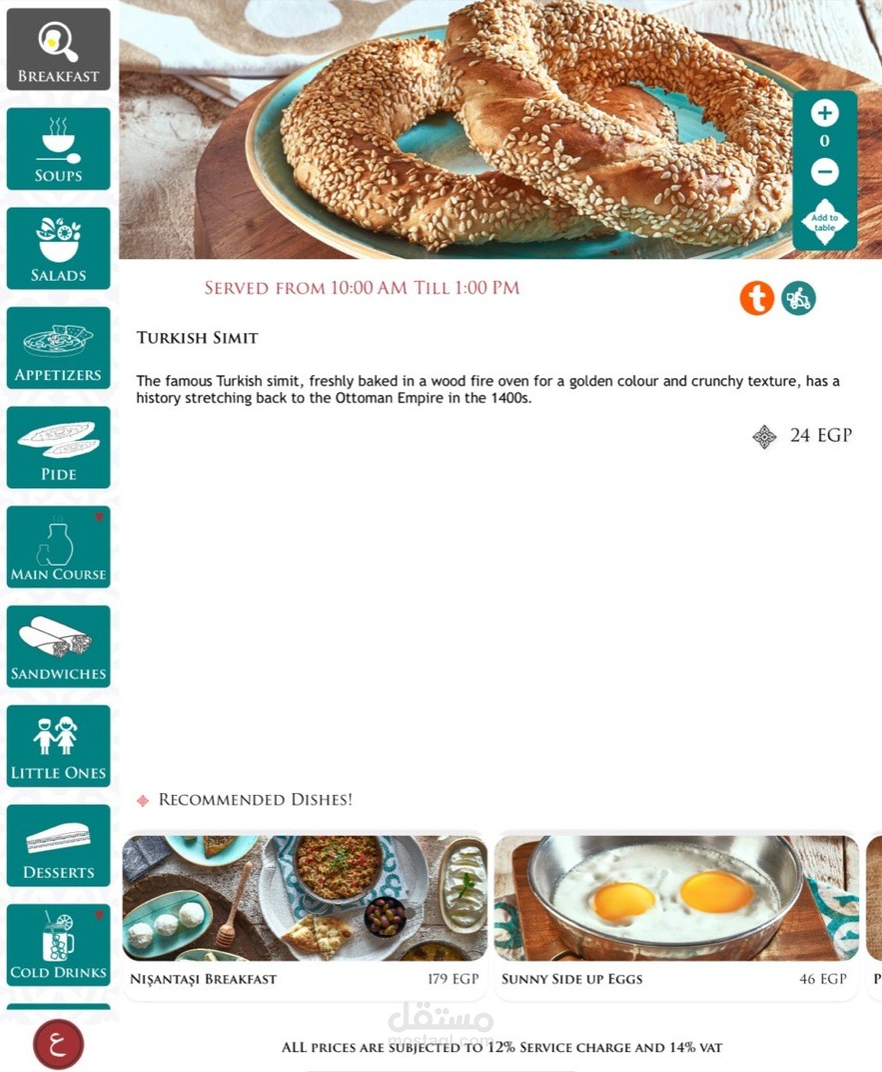Expand Main Course via red arrow marker
Image resolution: width=882 pixels, height=1072 pixels.
click(100, 517)
